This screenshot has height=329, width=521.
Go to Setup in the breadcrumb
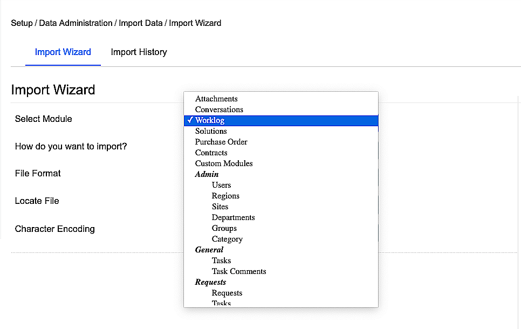(22, 23)
